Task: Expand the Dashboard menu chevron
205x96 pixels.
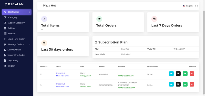Action: click(30, 12)
